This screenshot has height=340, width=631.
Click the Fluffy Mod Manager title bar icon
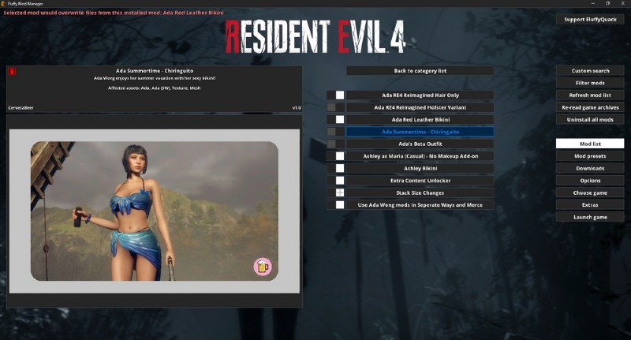tap(4, 3)
